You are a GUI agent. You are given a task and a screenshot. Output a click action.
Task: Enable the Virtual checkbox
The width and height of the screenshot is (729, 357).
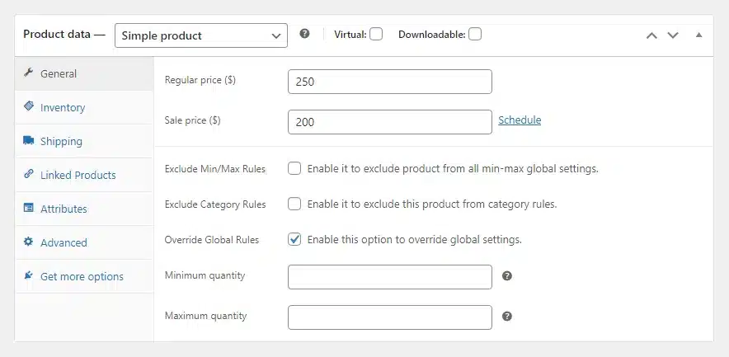tap(376, 35)
